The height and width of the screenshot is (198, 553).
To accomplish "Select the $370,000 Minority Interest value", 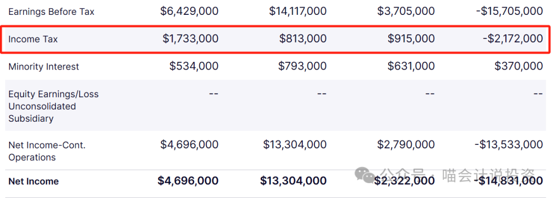I will (x=519, y=66).
